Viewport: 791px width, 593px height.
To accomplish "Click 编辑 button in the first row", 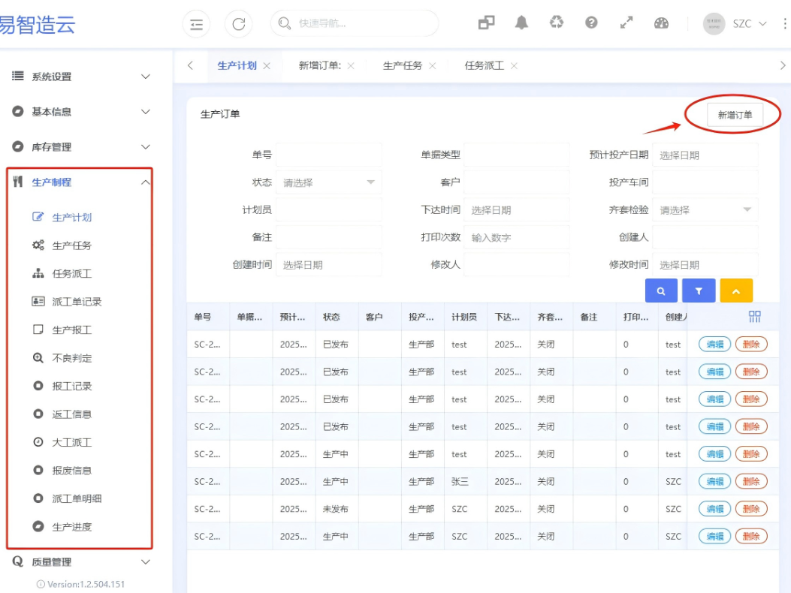I will tap(714, 345).
